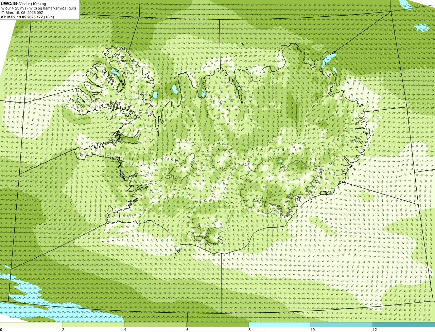The image size is (435, 332).
Task: Click the '12' label on the color scale
Action: (x=374, y=330)
